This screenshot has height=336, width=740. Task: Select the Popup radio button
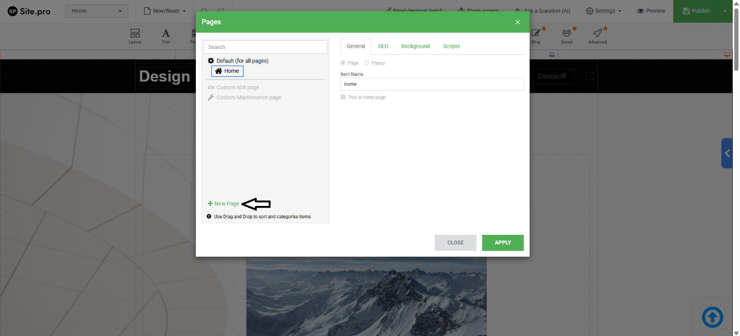coord(367,63)
